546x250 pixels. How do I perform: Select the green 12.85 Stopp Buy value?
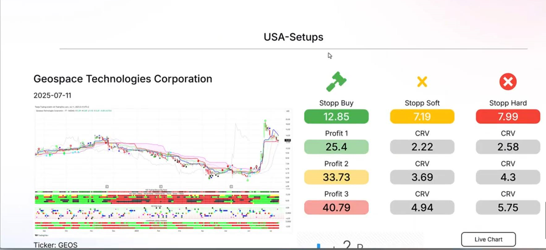coord(336,117)
